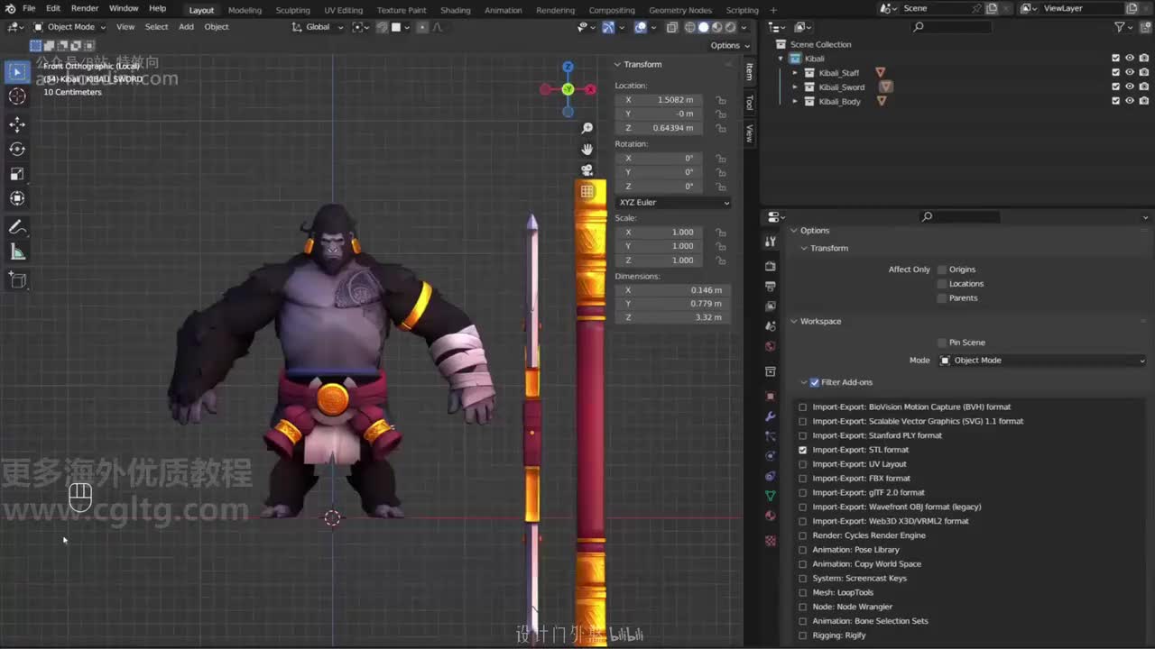Toggle X-ray in viewport header
Viewport: 1155px width, 649px height.
click(x=672, y=27)
